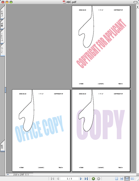Open the 署名 signatures side tab

[x=2, y=24]
